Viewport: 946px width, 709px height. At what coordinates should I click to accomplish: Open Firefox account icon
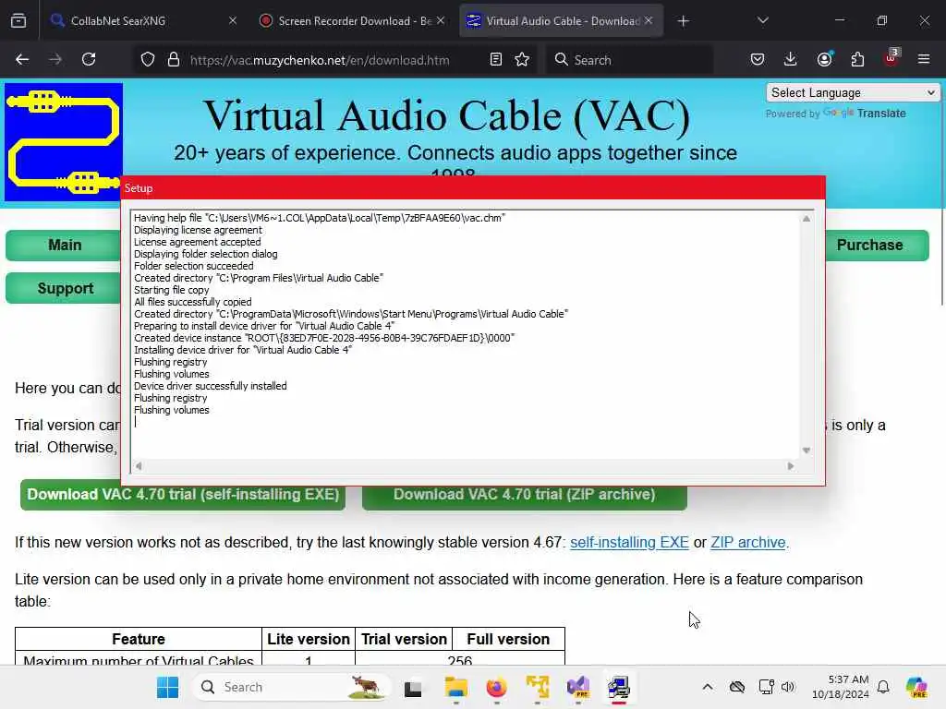coord(824,59)
